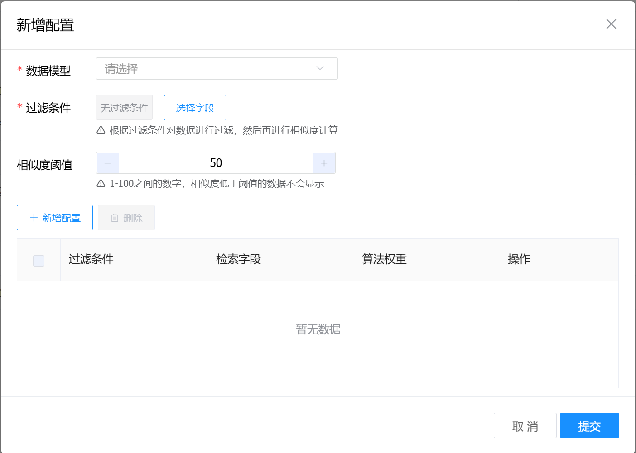Click the 操作 column header
The image size is (636, 453).
point(519,259)
